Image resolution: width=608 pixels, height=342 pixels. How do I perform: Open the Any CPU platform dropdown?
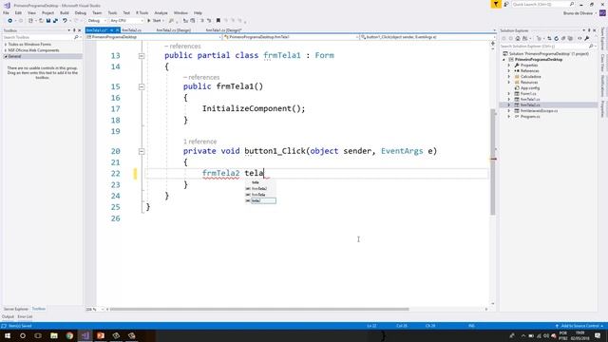click(x=126, y=21)
